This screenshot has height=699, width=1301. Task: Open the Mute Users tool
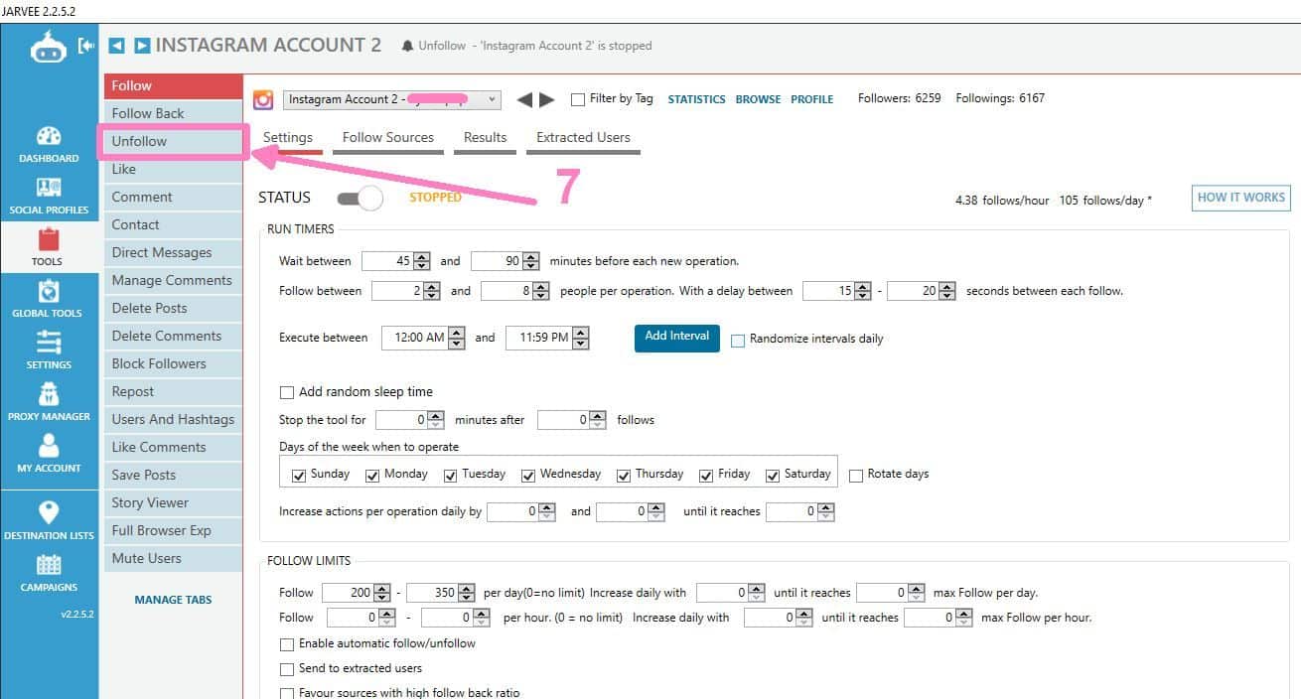(x=174, y=558)
